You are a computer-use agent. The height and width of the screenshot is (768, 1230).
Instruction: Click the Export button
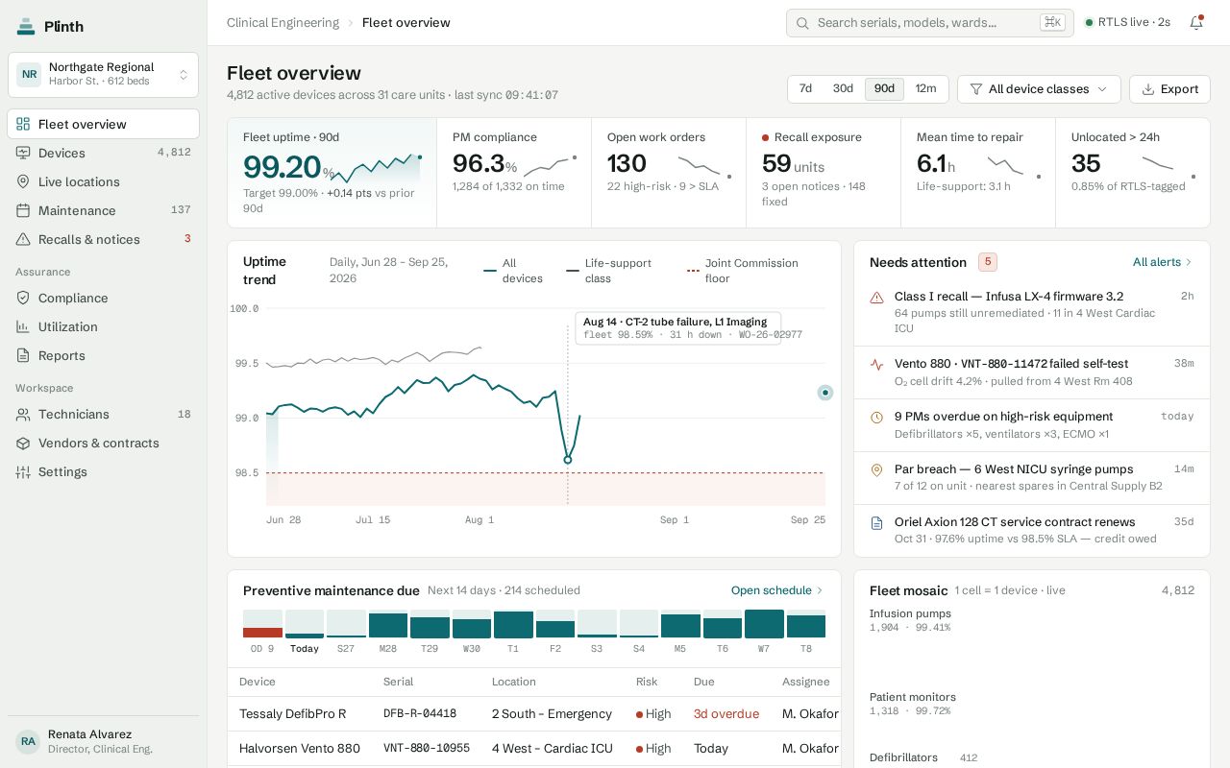click(x=1169, y=89)
